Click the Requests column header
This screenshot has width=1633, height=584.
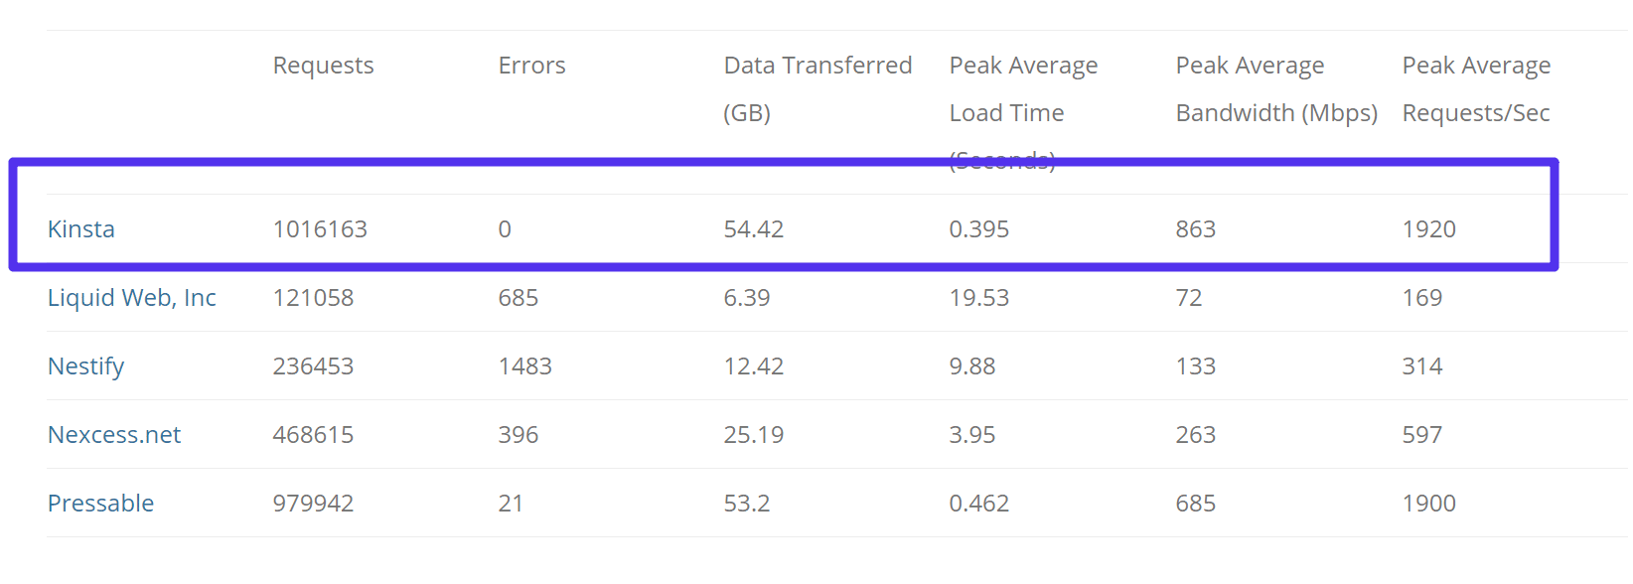(x=324, y=66)
